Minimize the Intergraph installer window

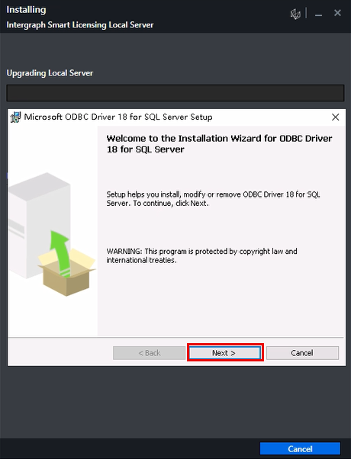318,14
